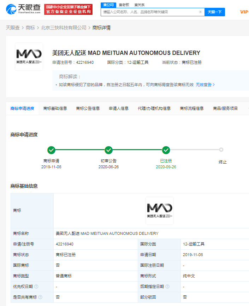Click the grey 终止 step circle
Image resolution: width=249 pixels, height=306 pixels.
point(221,150)
